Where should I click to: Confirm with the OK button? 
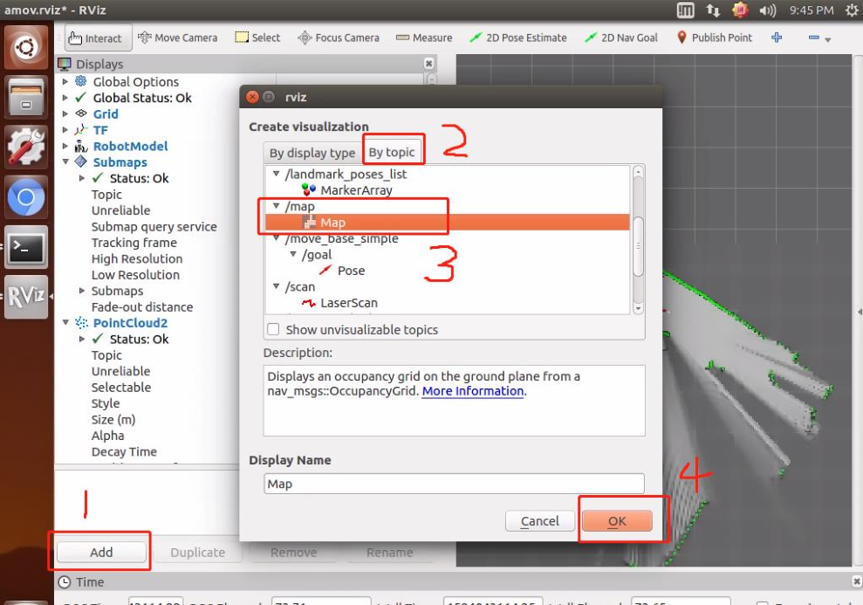(x=617, y=521)
